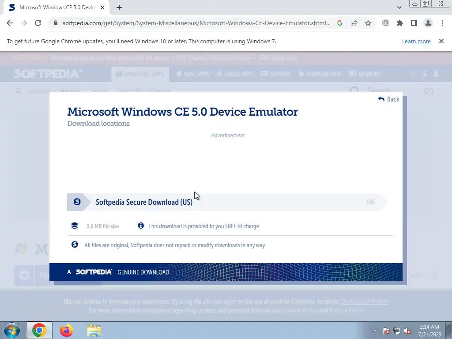Open the Linux Apps tab
The height and width of the screenshot is (339, 452).
(x=235, y=74)
